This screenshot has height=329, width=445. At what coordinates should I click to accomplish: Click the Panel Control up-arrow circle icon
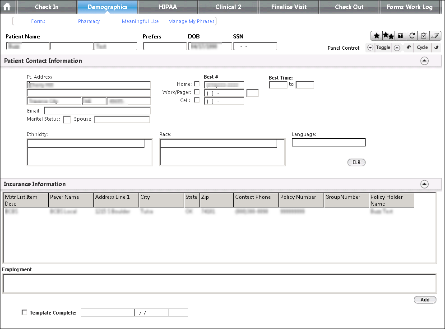click(x=397, y=48)
